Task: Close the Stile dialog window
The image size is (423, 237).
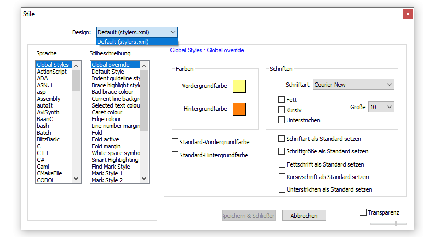Action: pos(408,14)
